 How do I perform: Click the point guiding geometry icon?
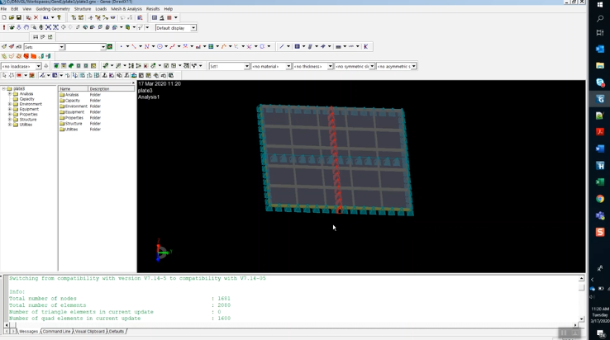(122, 47)
